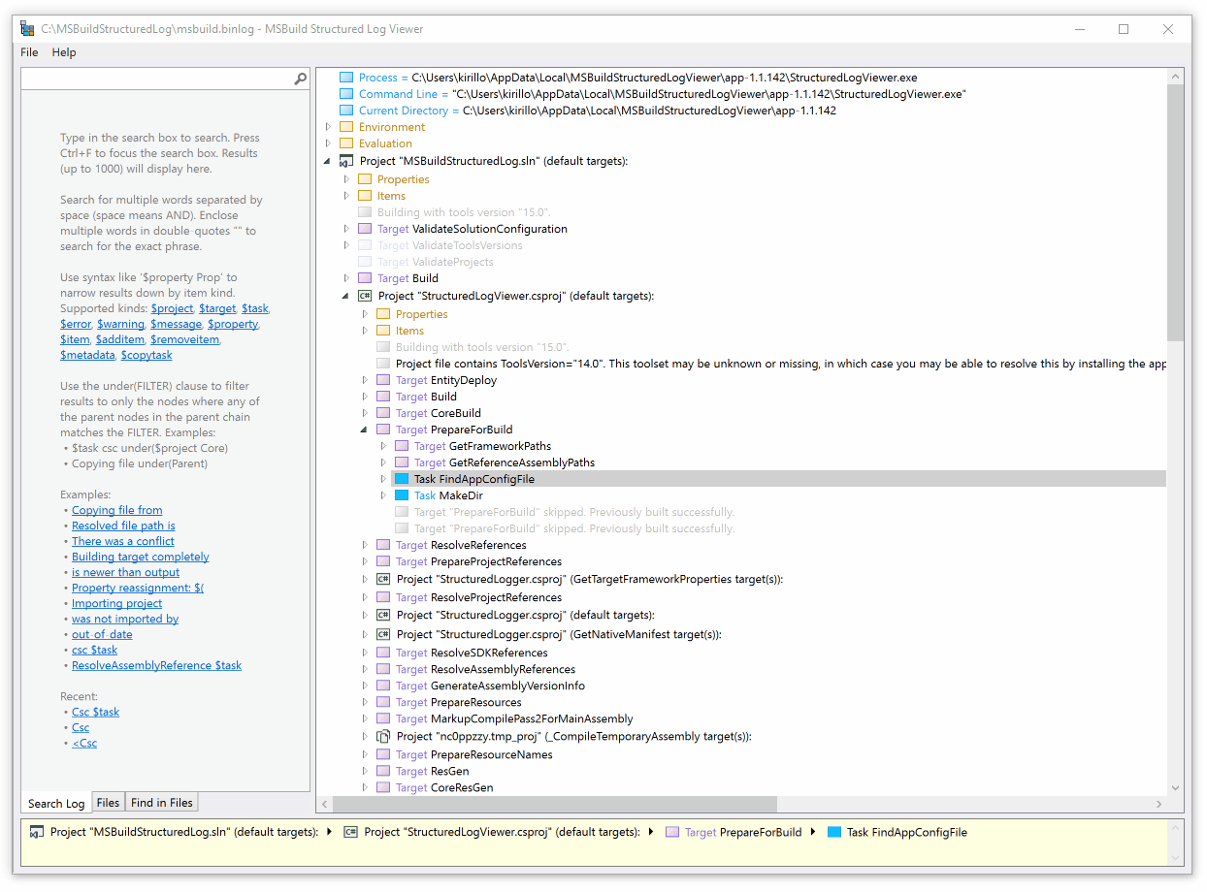1207x892 pixels.
Task: Click Target PrepareForBuild in the breadcrumb bar
Action: coord(742,832)
